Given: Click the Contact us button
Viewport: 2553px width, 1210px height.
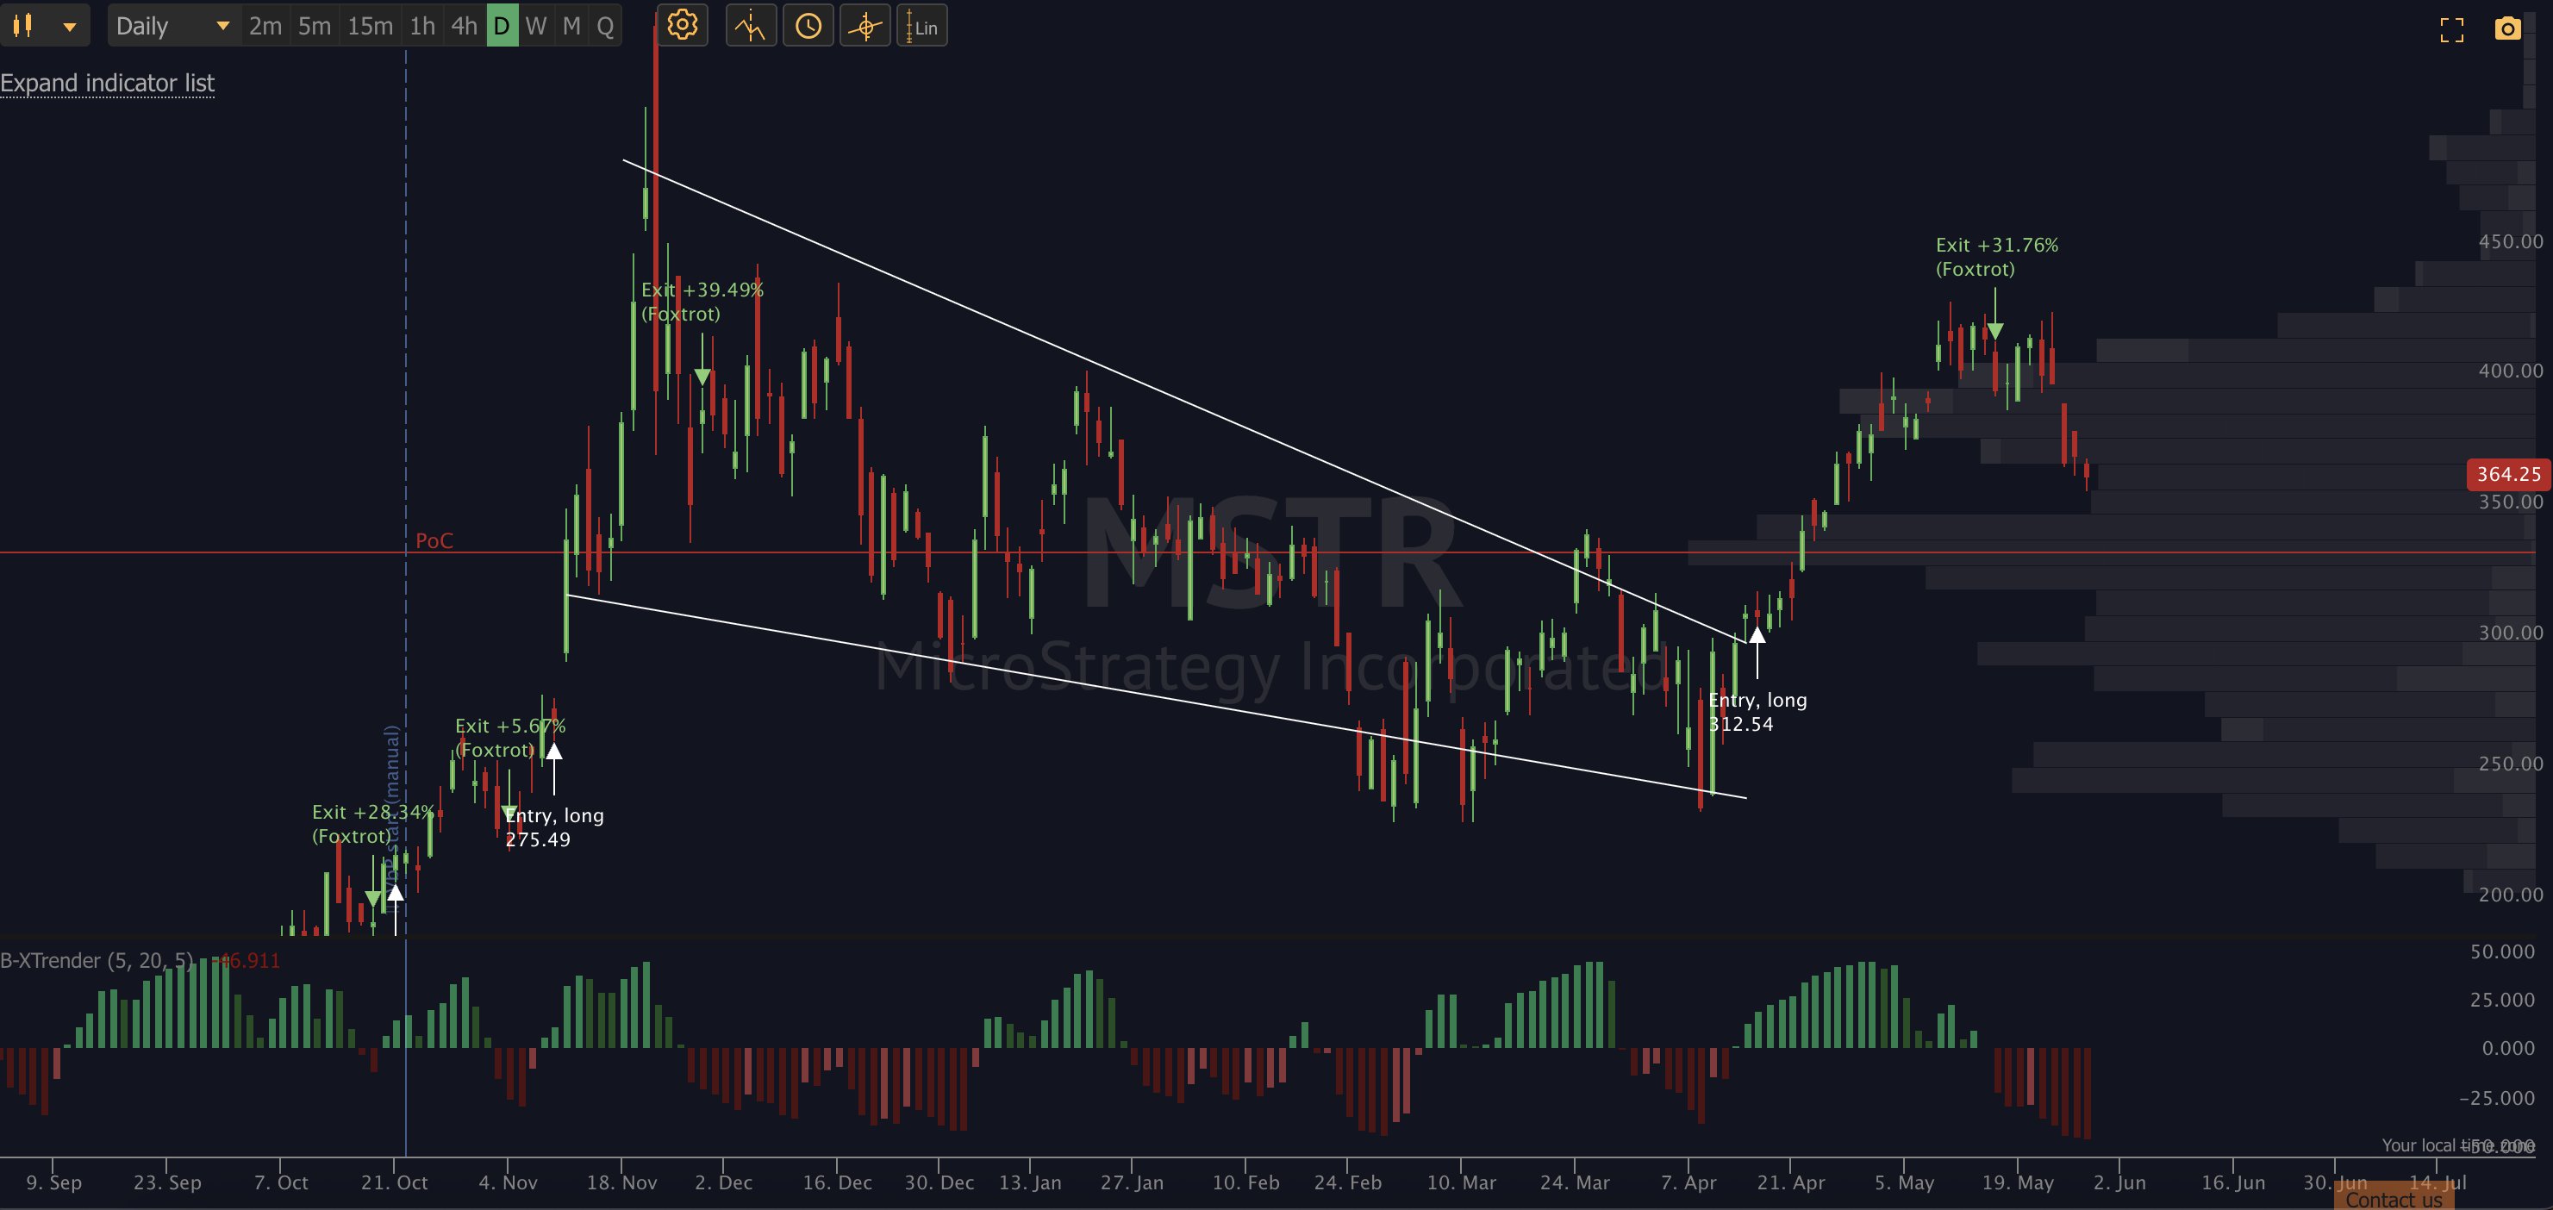Looking at the screenshot, I should (x=2393, y=1199).
